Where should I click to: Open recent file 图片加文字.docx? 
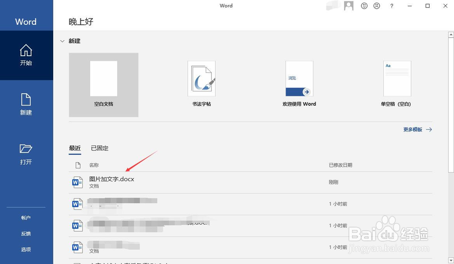251,182
